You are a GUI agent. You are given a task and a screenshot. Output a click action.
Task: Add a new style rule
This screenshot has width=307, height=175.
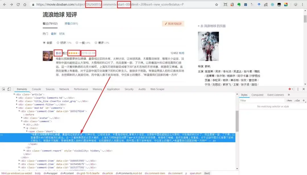pyautogui.click(x=304, y=100)
